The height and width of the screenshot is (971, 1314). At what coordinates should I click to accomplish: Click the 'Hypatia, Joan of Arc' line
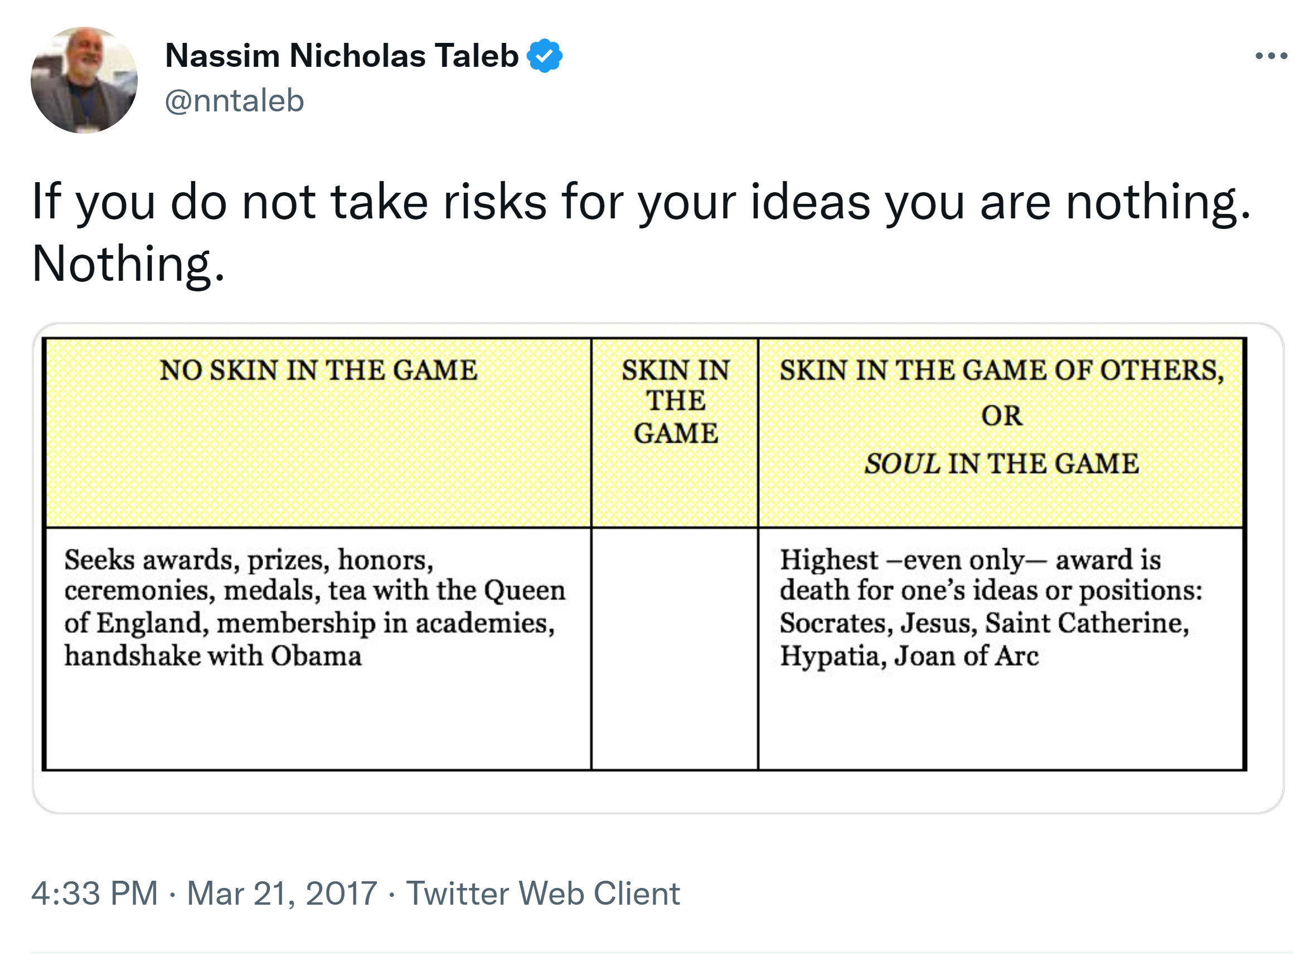[x=909, y=656]
